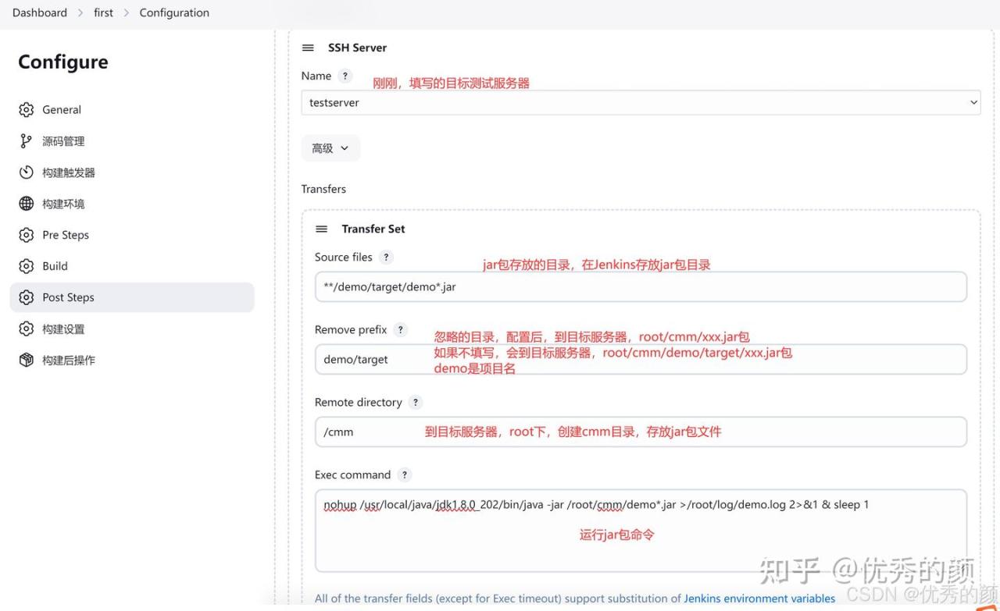Go to the 构建设置 section
The image size is (1000, 611).
pos(63,329)
